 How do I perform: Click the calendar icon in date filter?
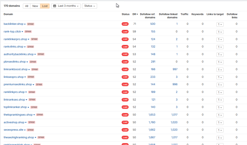[55, 6]
